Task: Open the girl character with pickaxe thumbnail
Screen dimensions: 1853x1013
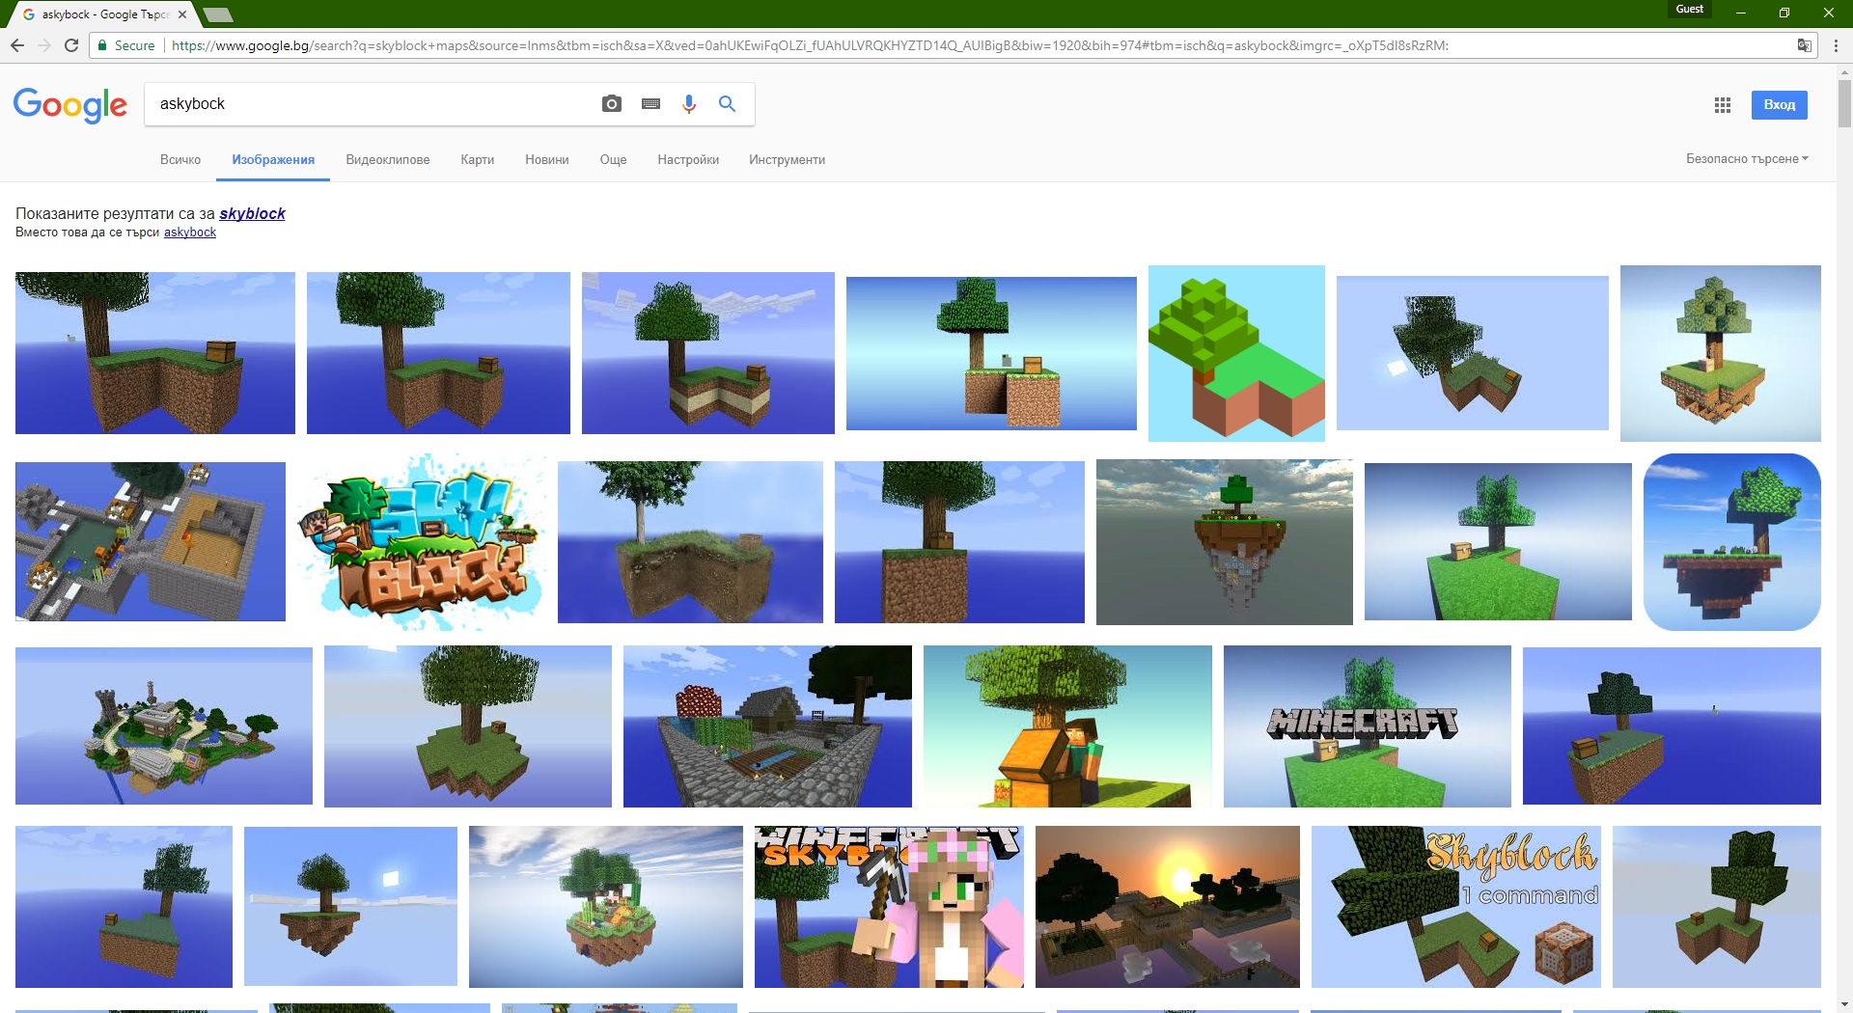Action: (889, 907)
